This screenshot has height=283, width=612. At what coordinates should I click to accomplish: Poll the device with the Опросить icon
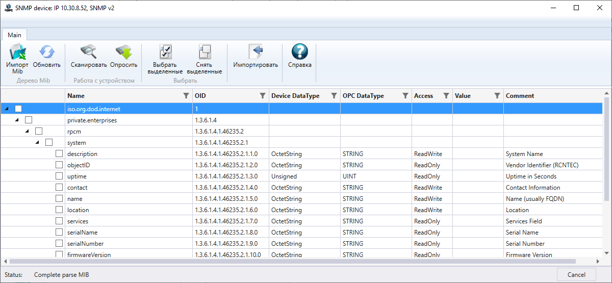pos(123,52)
